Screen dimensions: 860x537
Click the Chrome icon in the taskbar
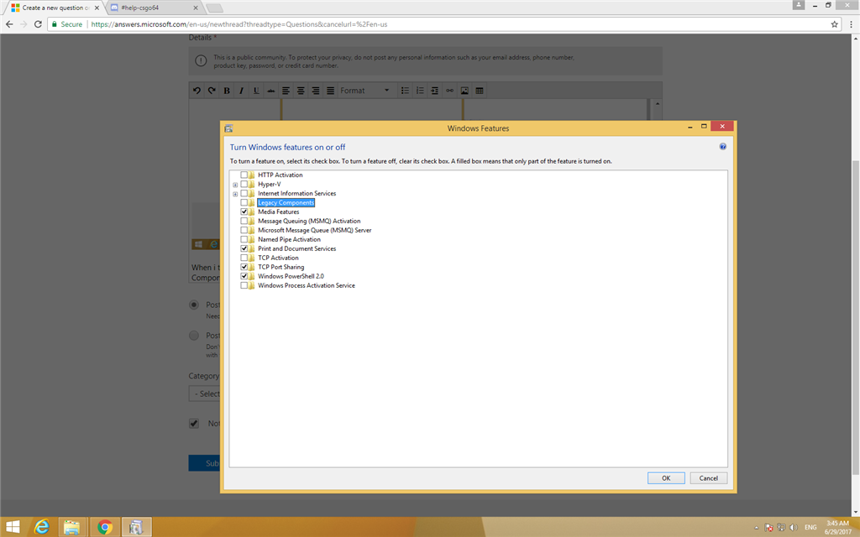(105, 527)
